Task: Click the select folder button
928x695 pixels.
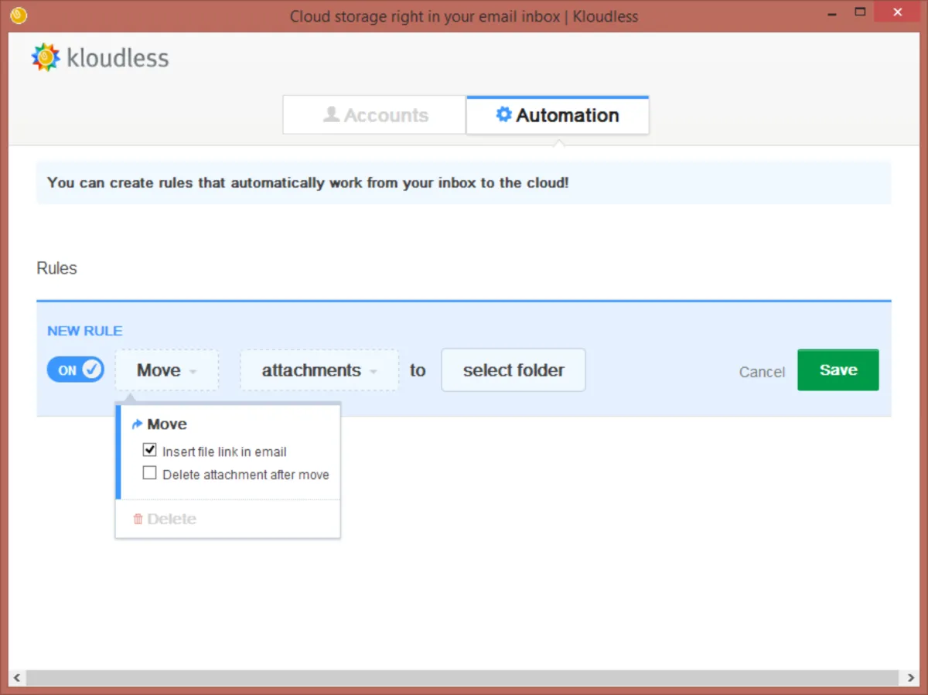Action: click(513, 370)
